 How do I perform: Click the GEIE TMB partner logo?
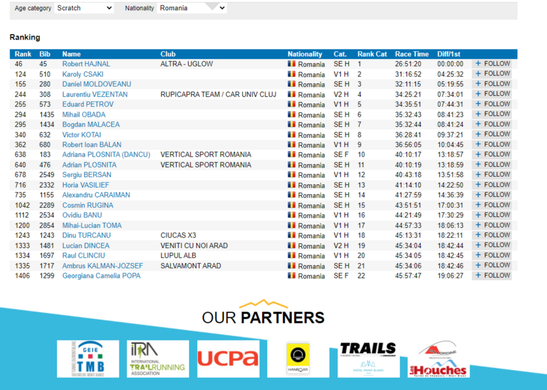[88, 359]
